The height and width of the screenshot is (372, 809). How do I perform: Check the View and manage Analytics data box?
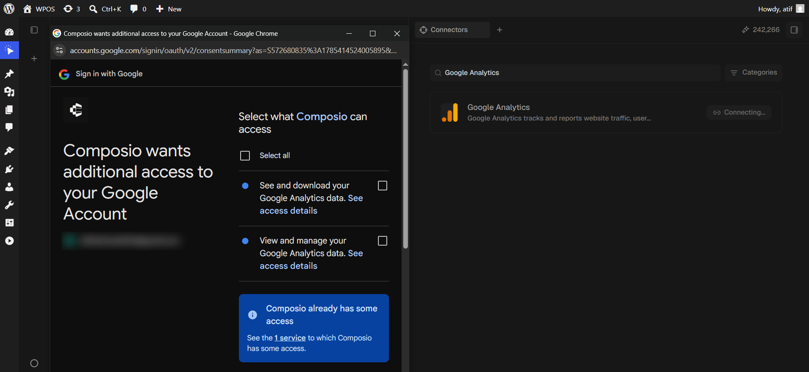point(383,241)
